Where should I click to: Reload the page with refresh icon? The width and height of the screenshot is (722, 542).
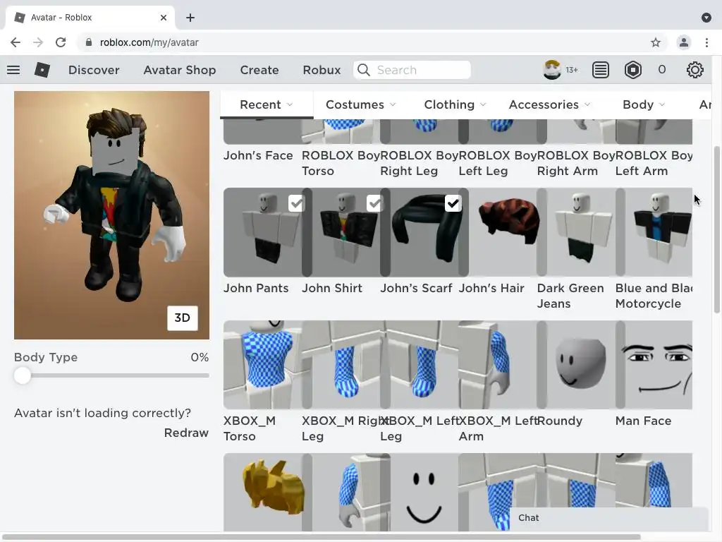tap(61, 42)
